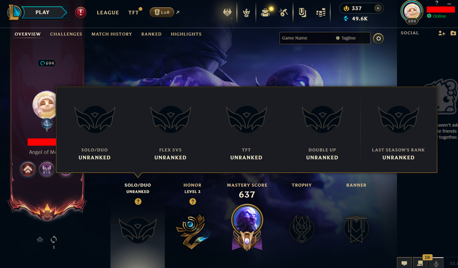The image size is (458, 268).
Task: Click Solo/Duo question mark help icon
Action: [x=138, y=201]
